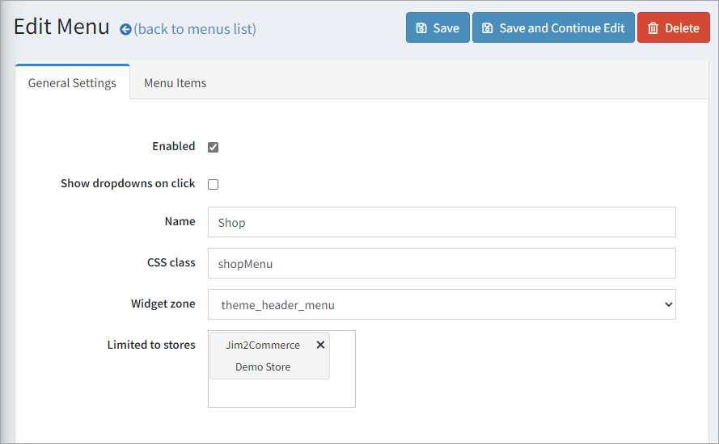The height and width of the screenshot is (444, 719).
Task: Select the Jim2Commerce Demo Store tag
Action: click(x=262, y=356)
